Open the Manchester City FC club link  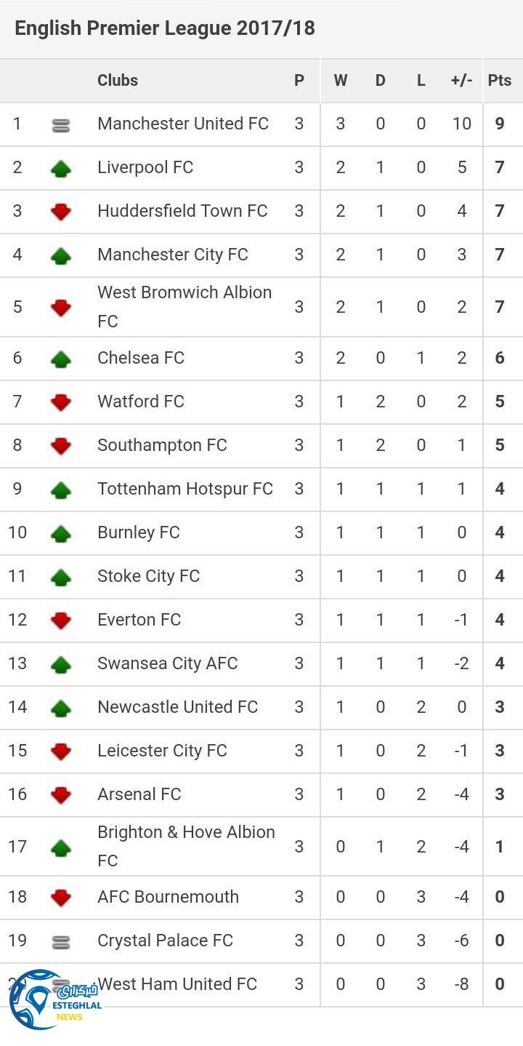tap(173, 255)
